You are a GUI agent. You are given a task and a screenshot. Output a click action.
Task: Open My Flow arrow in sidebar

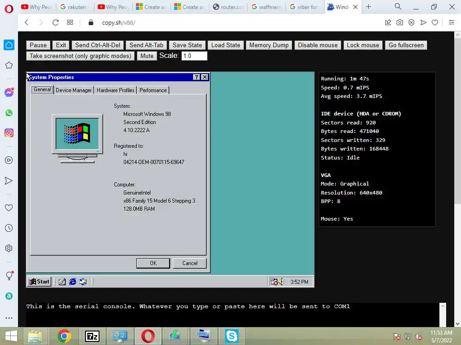[9, 181]
